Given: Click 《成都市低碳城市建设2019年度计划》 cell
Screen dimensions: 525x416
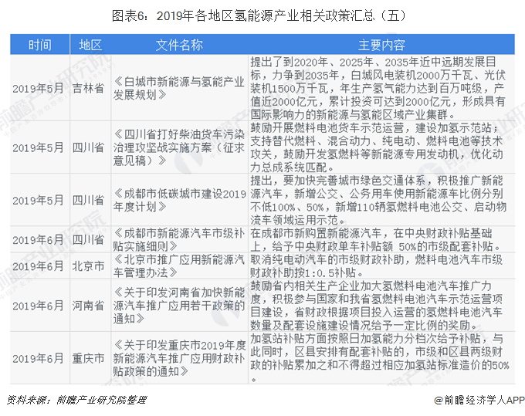Looking at the screenshot, I should pyautogui.click(x=180, y=200).
